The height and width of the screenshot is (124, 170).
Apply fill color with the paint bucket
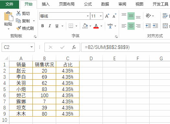(x=85, y=26)
